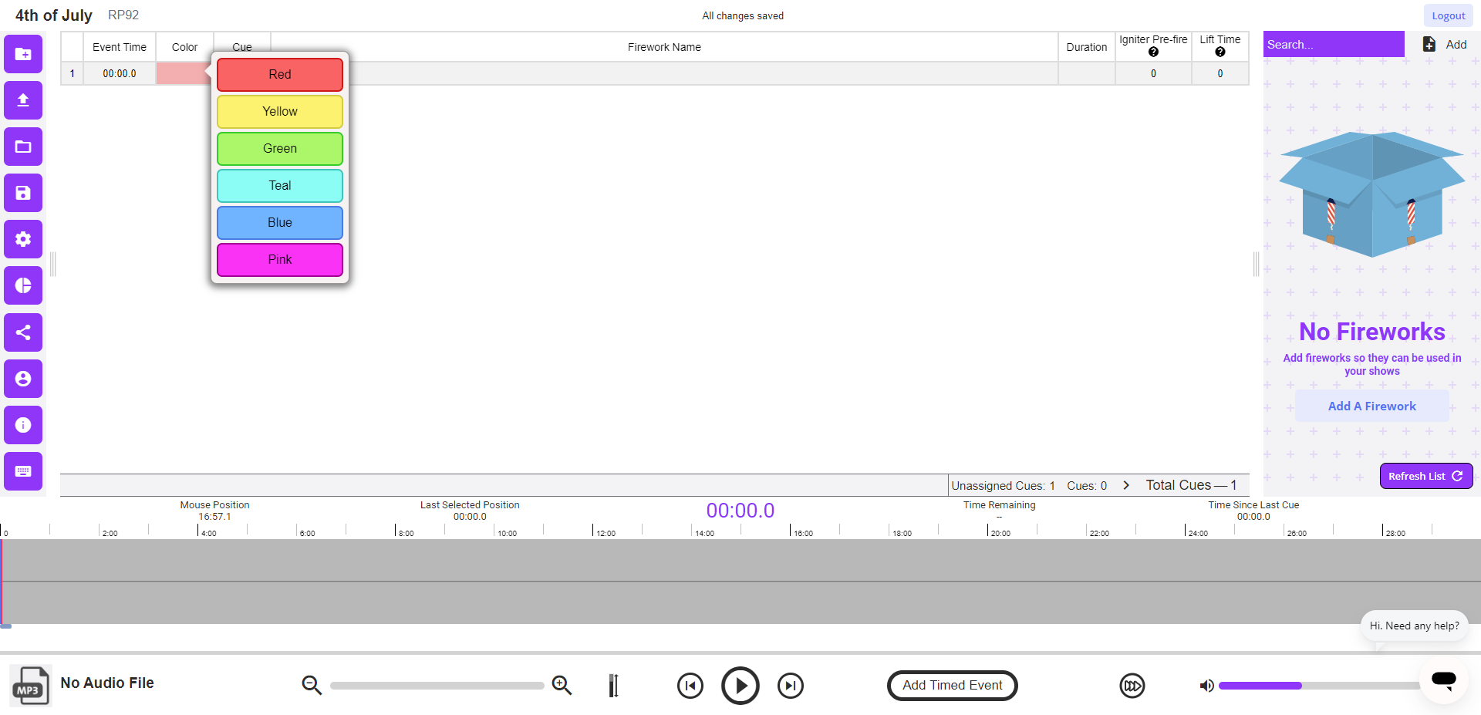Open the info icon in the sidebar
This screenshot has width=1481, height=715.
coord(23,425)
